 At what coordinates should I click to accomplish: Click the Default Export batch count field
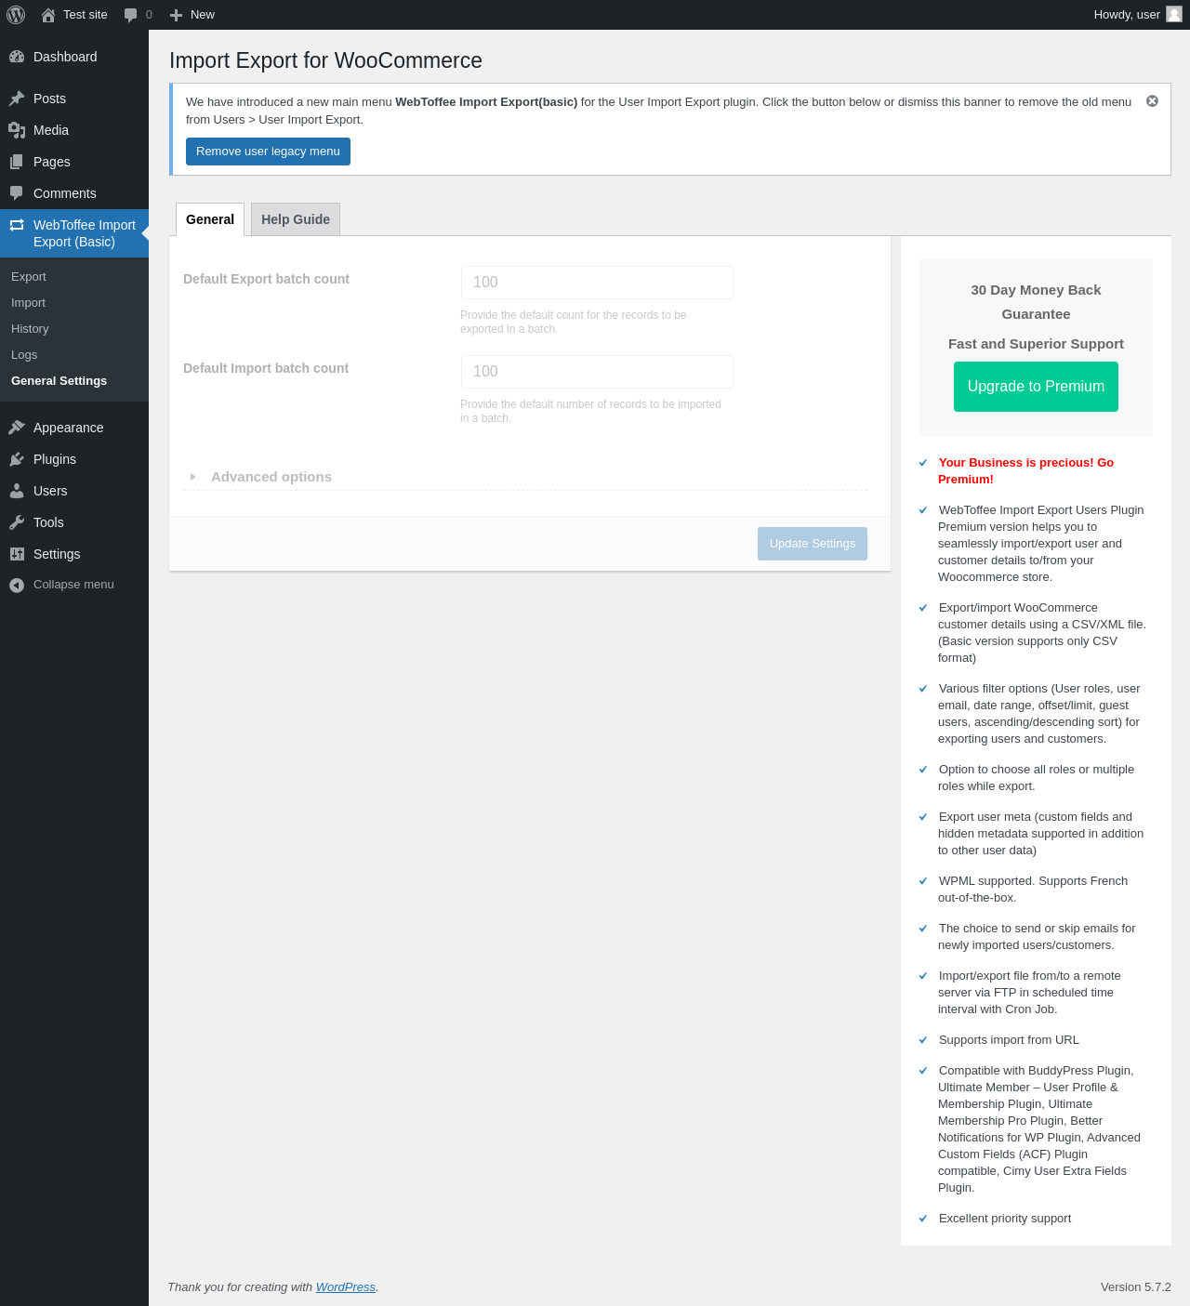point(597,283)
